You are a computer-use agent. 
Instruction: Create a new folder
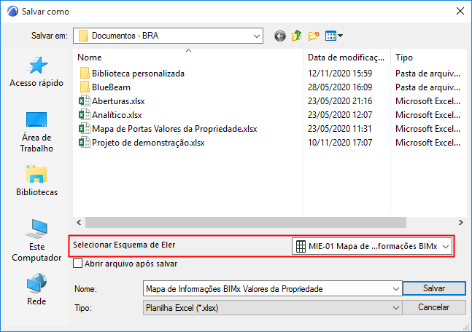coord(314,36)
